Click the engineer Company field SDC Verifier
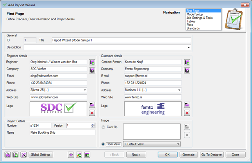This screenshot has width=252, height=163. 58,69
